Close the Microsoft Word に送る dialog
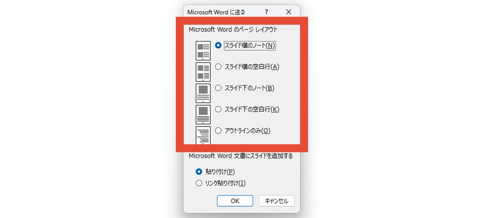485x218 pixels. (x=289, y=12)
